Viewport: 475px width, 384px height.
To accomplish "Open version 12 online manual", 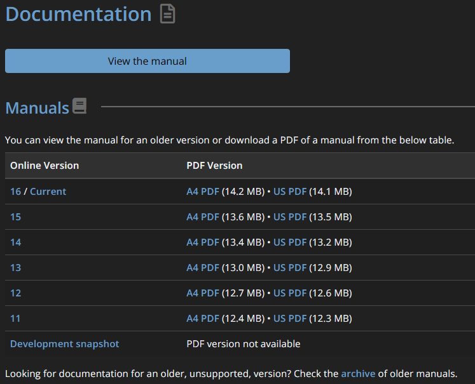I will (15, 293).
